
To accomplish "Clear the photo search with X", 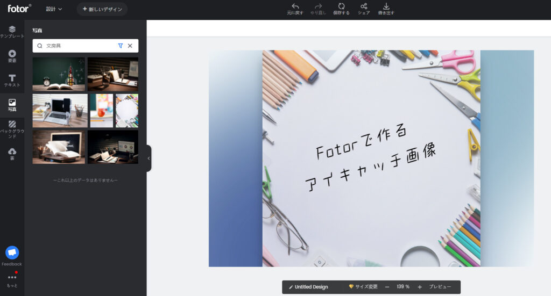I will (130, 46).
